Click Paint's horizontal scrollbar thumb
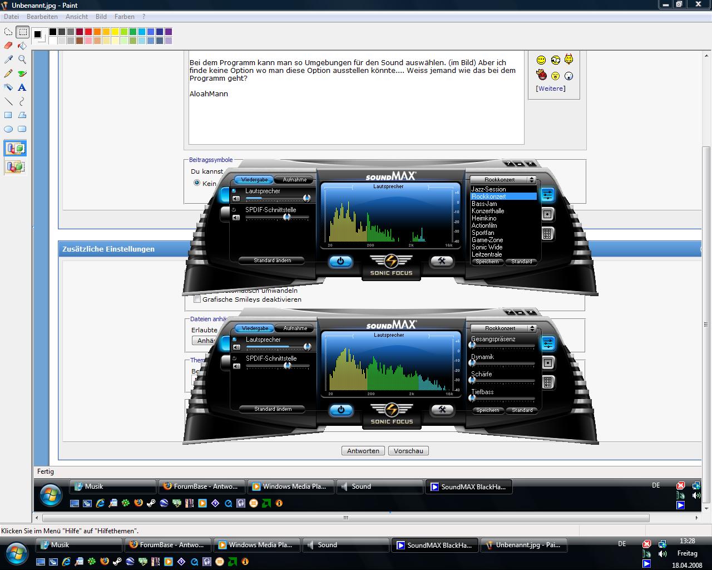The width and height of the screenshot is (712, 570). (345, 518)
